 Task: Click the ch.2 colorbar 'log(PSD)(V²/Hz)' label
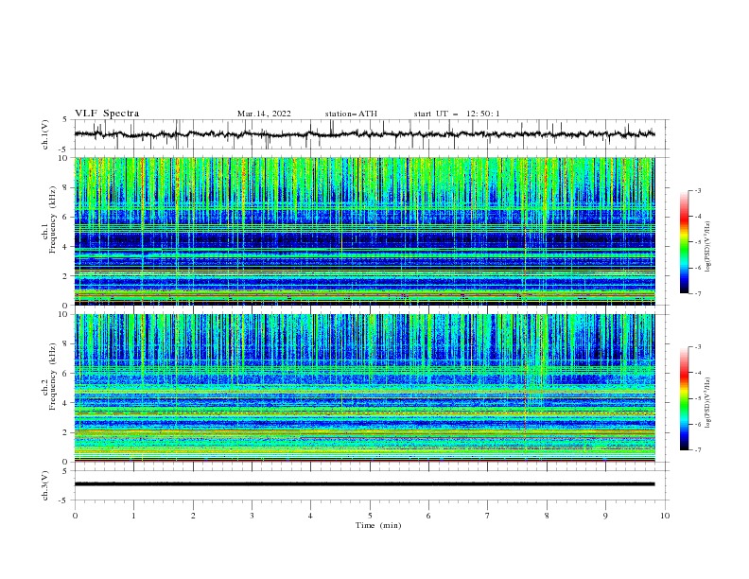[708, 403]
